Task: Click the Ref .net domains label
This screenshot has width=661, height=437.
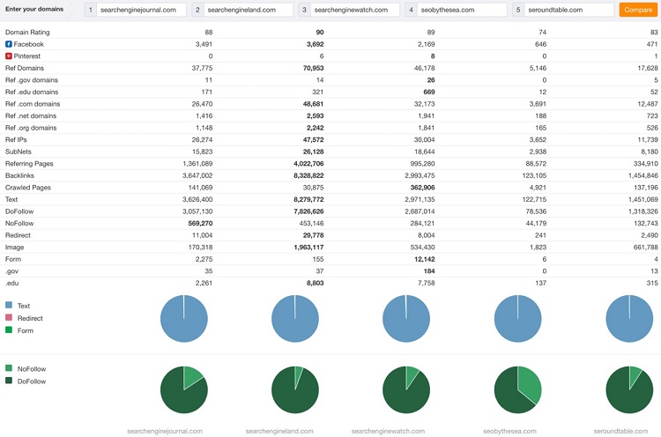Action: coord(31,116)
